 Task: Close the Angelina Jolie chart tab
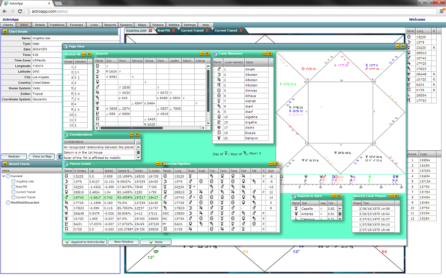(x=151, y=30)
